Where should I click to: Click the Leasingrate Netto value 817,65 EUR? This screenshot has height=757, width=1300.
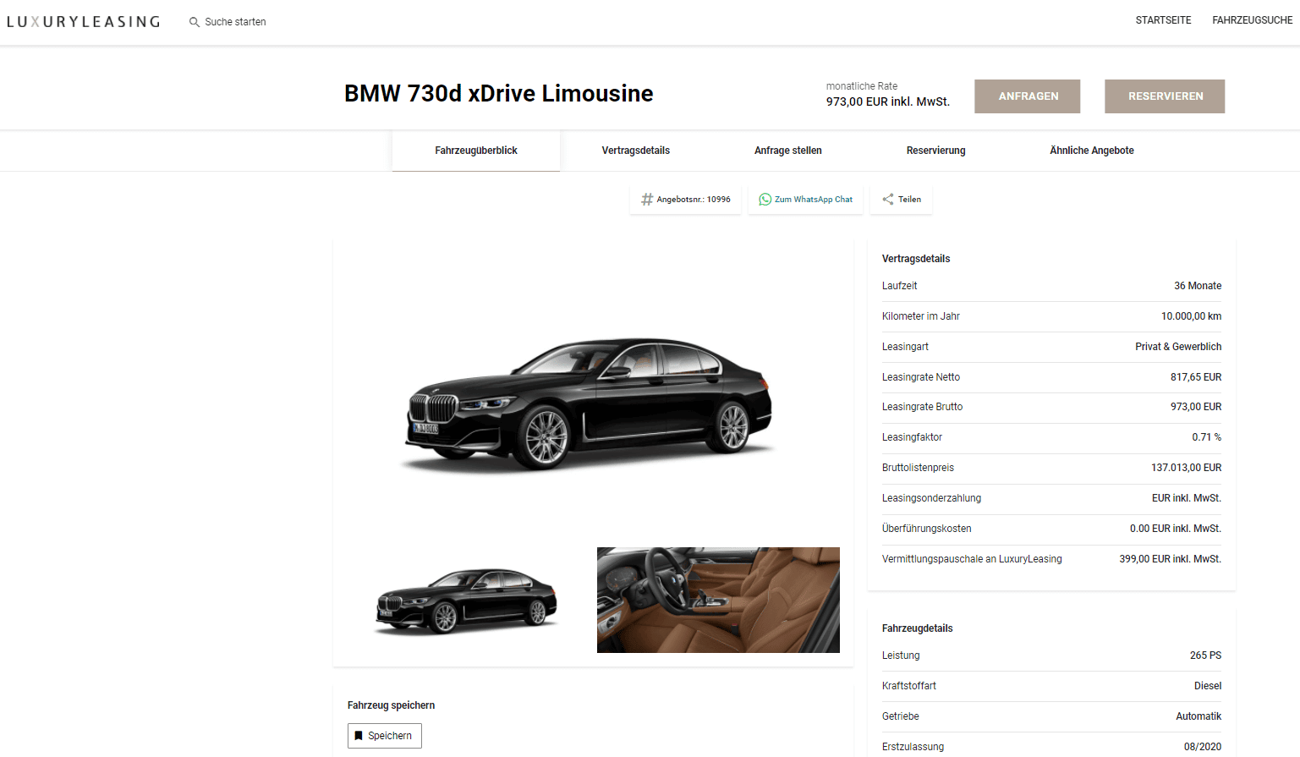[x=1196, y=377]
